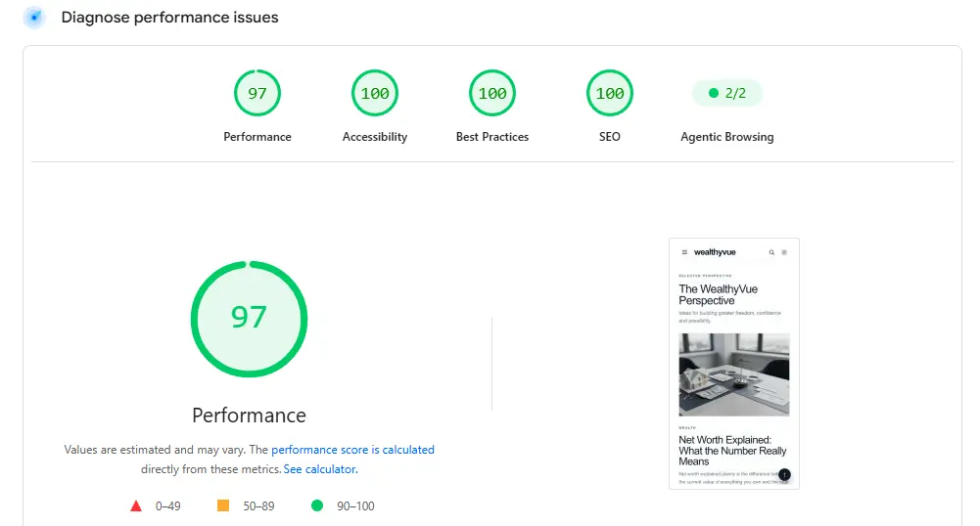Click the large 97 performance gauge
This screenshot has width=980, height=526.
tap(249, 319)
